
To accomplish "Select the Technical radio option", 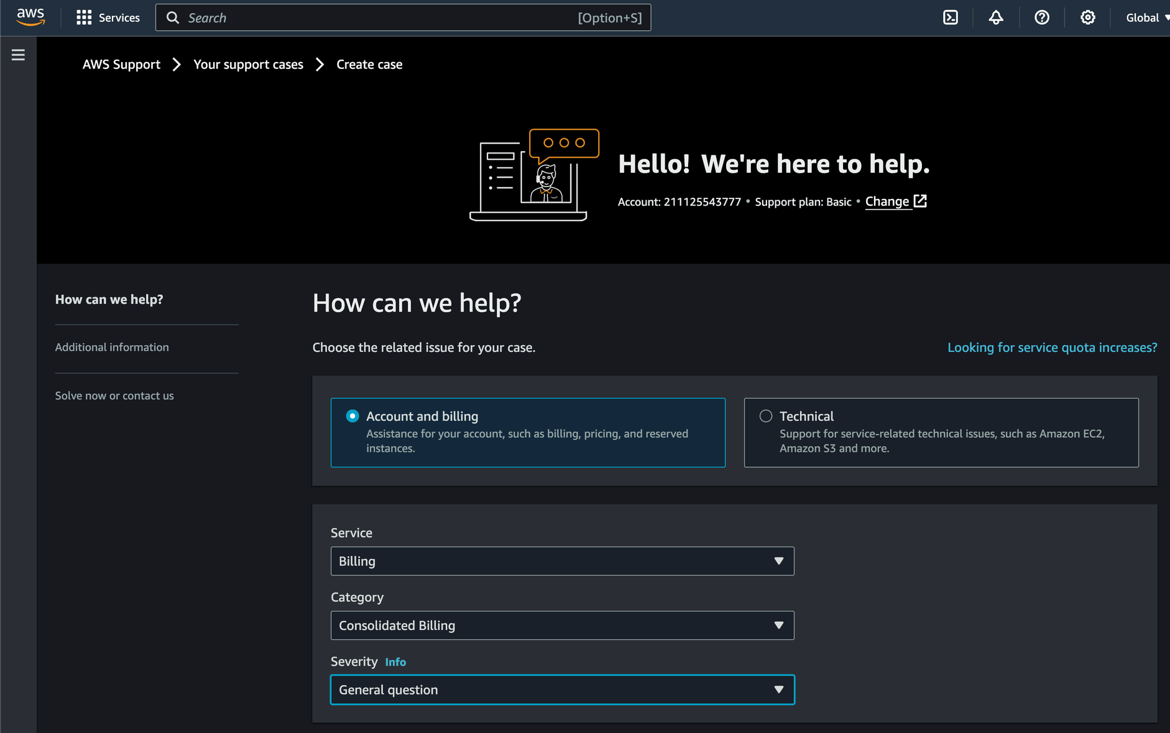I will 766,416.
